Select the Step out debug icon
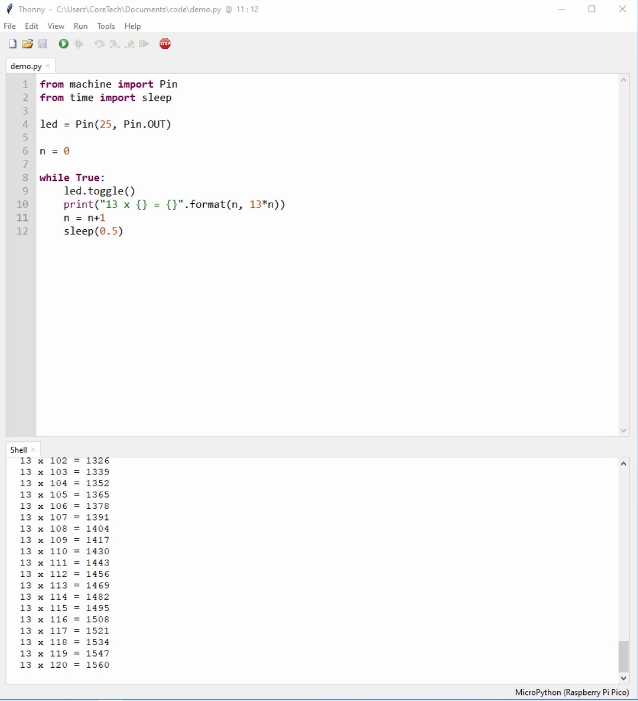This screenshot has width=638, height=701. pos(129,44)
